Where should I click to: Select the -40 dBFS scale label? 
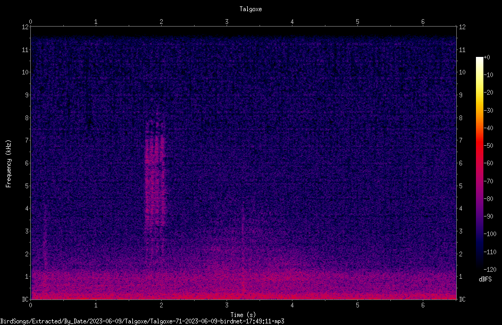coord(489,128)
